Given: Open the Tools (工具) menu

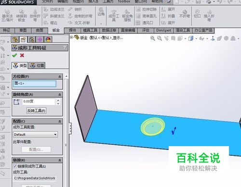Looking at the screenshot, I should (108, 1).
